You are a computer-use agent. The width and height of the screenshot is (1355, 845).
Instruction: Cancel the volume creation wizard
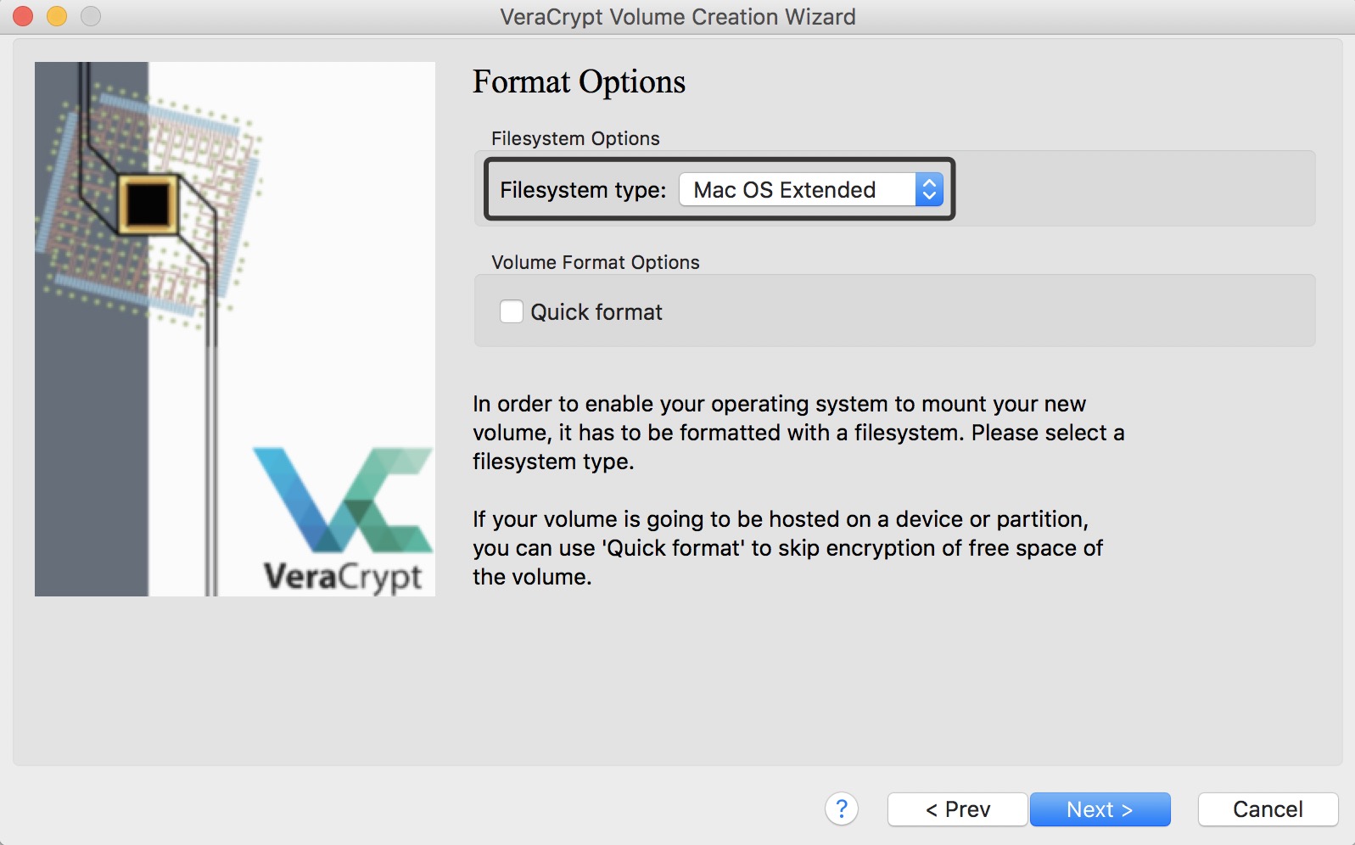tap(1268, 809)
